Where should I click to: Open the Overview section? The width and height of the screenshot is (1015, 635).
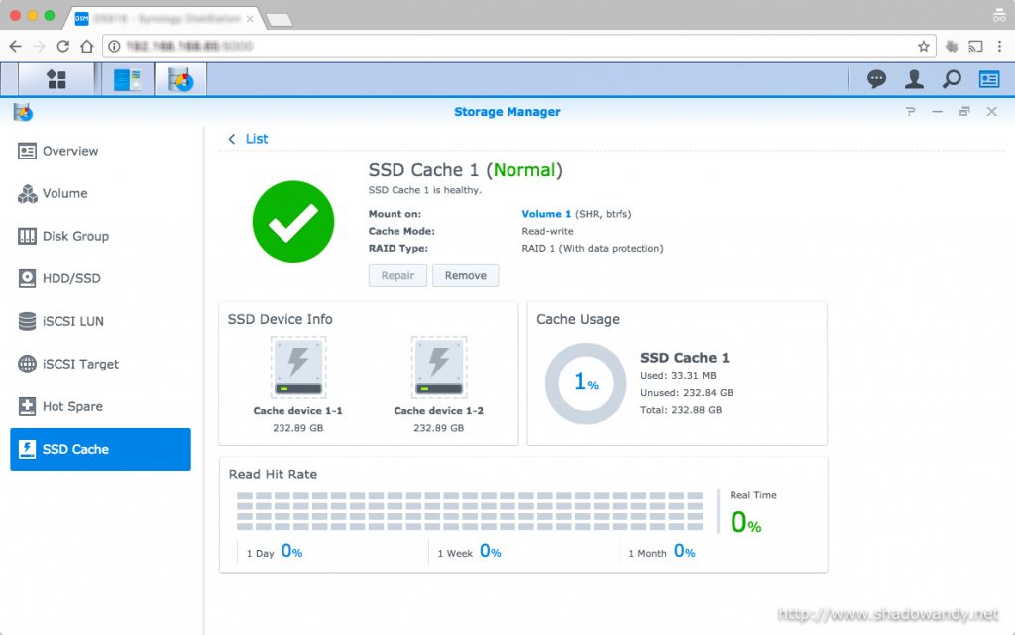coord(69,152)
